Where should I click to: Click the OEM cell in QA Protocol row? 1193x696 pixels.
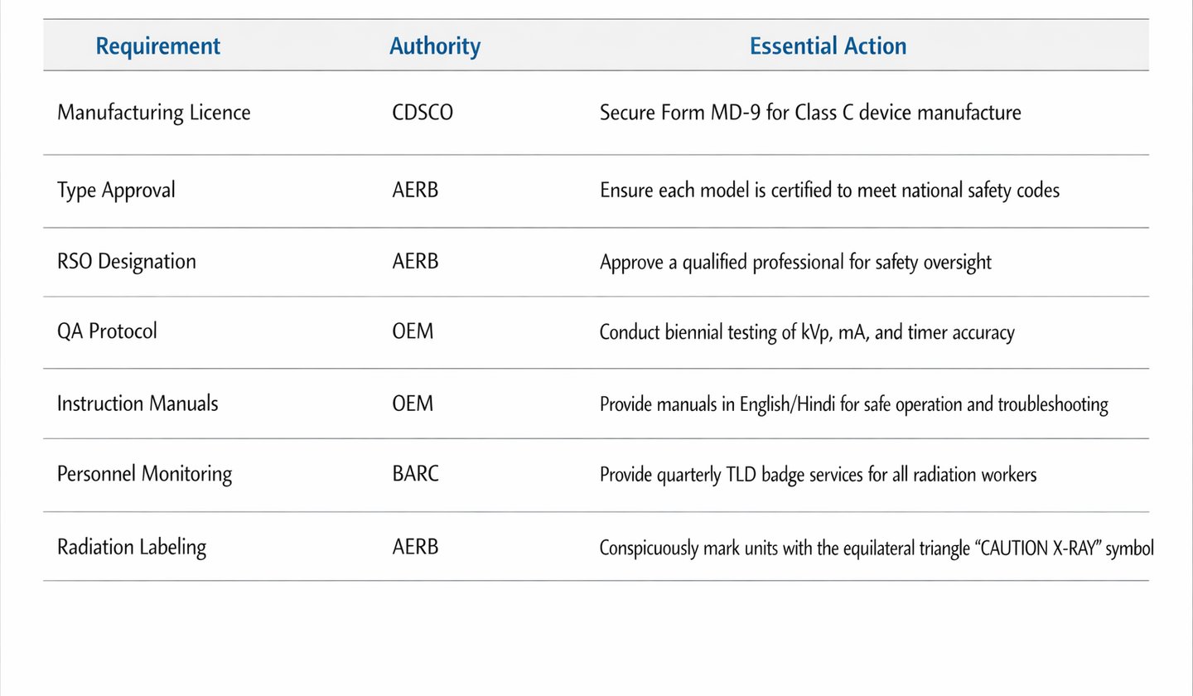pos(413,331)
